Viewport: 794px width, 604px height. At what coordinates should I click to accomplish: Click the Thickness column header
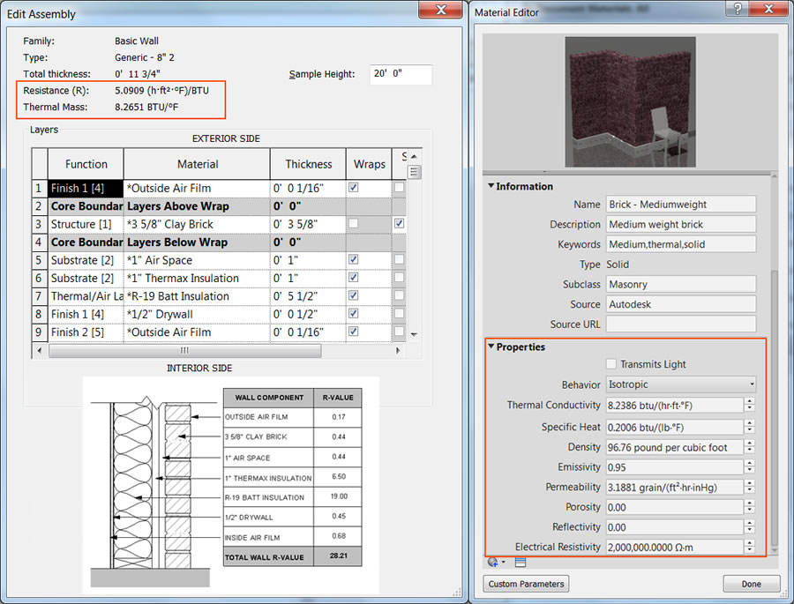(x=308, y=164)
